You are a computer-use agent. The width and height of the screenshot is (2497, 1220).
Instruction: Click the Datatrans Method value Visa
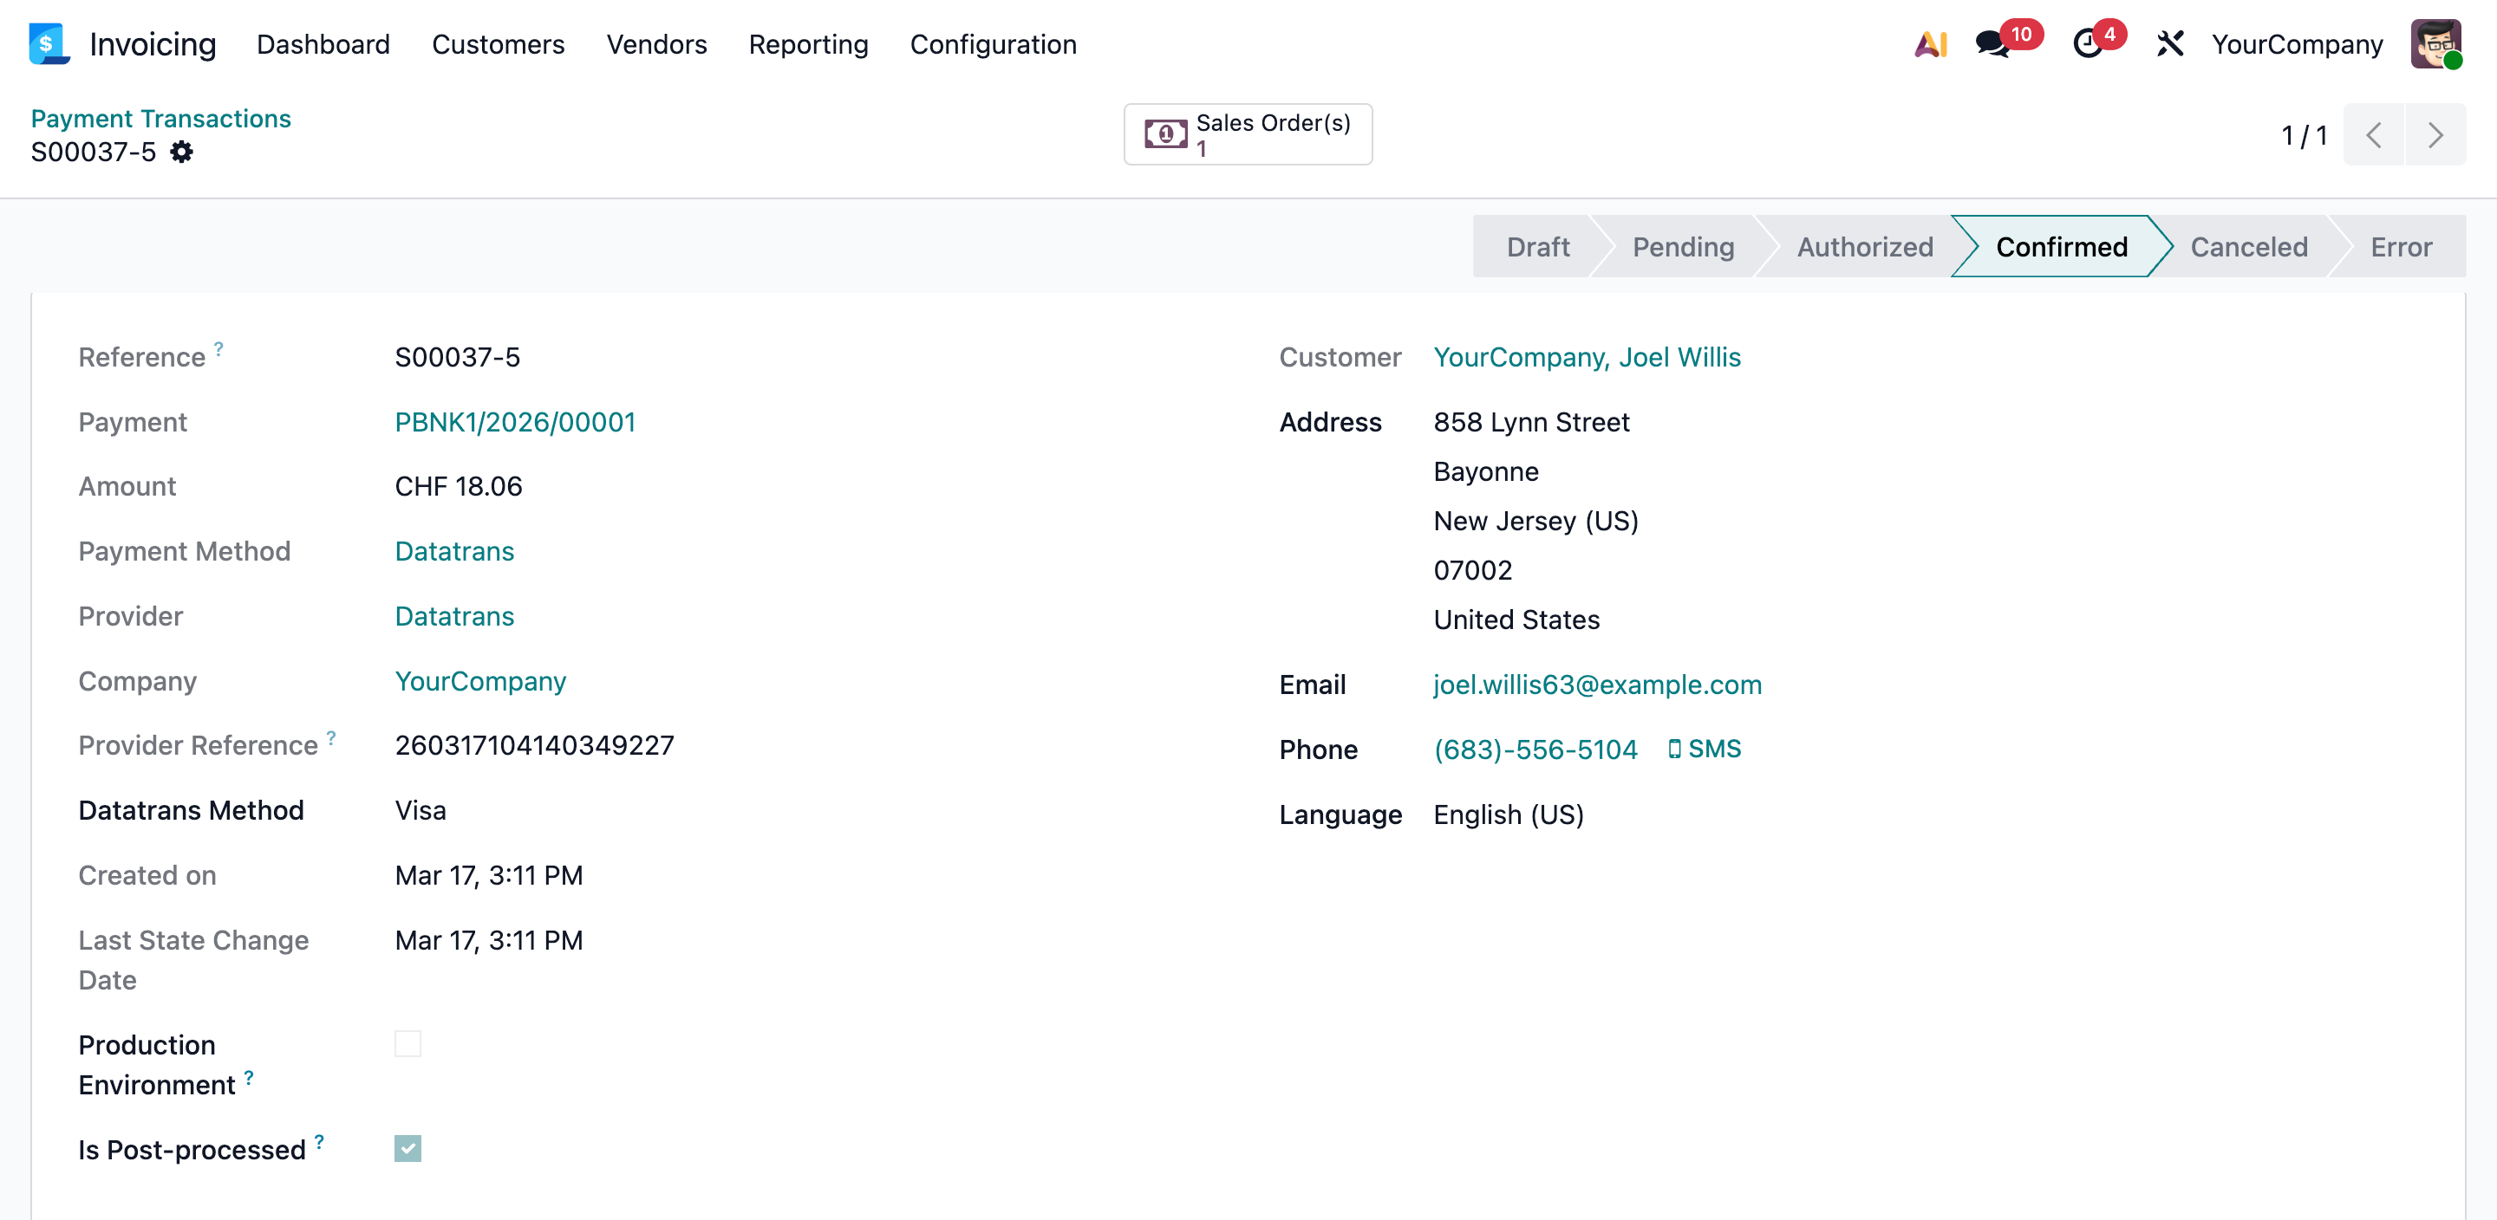[x=421, y=810]
